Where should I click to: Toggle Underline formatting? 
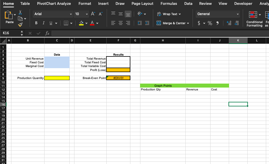pyautogui.click(x=51, y=23)
